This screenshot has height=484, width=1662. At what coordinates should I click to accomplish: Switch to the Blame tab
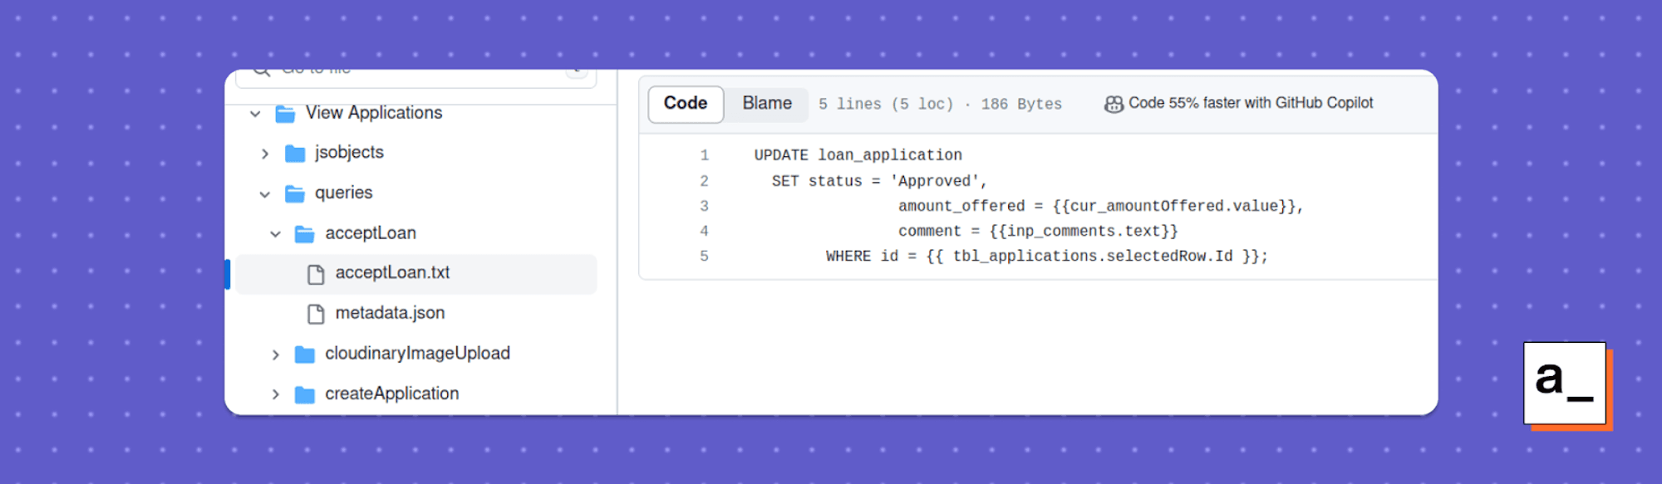pos(767,104)
